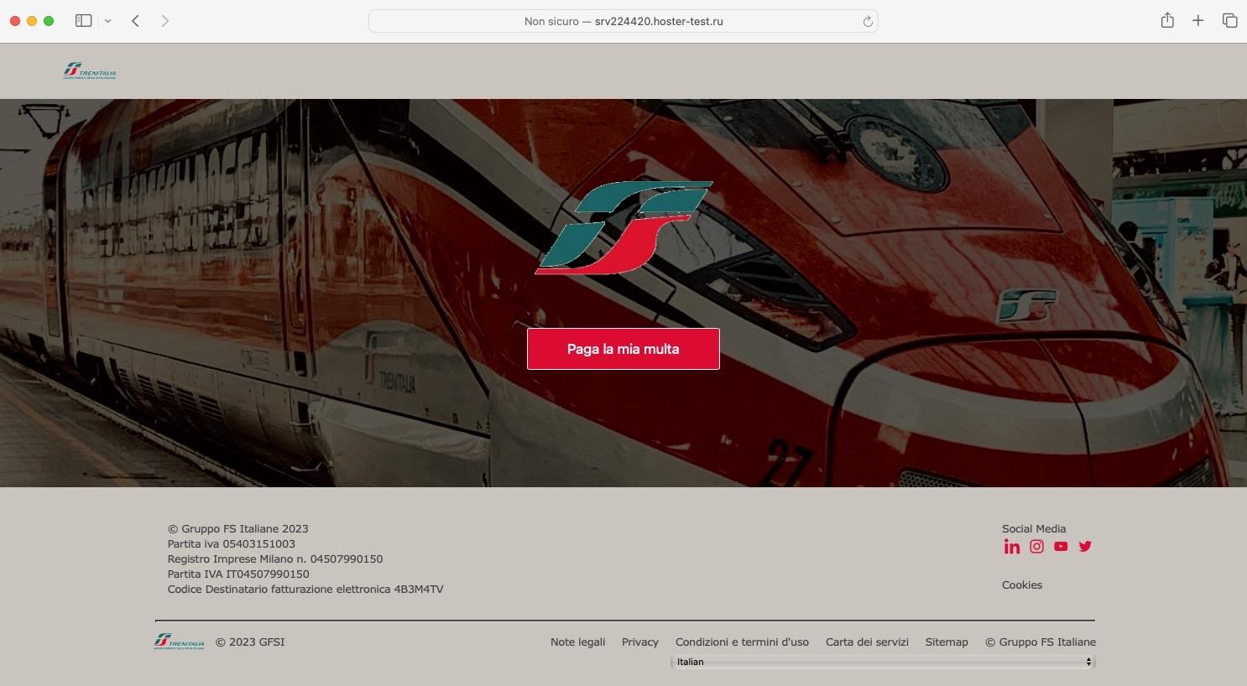Click the large FS logo above the button
Image resolution: width=1247 pixels, height=686 pixels.
coord(623,227)
